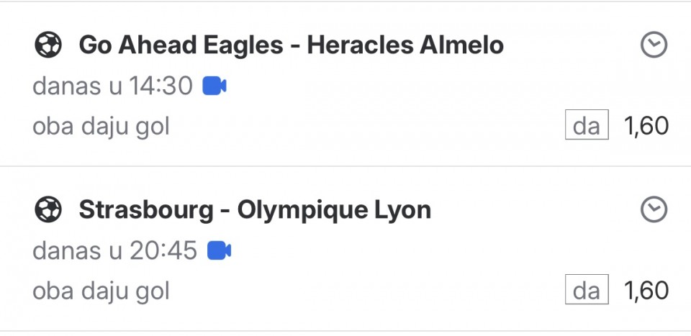This screenshot has width=691, height=336.
Task: Select the 1,60 odds for Heracles Almelo match
Action: click(x=646, y=127)
